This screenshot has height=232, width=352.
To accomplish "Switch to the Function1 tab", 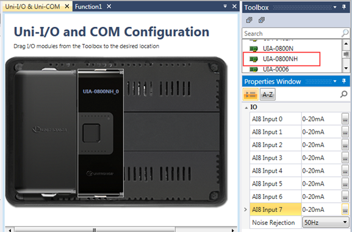I will [x=88, y=7].
